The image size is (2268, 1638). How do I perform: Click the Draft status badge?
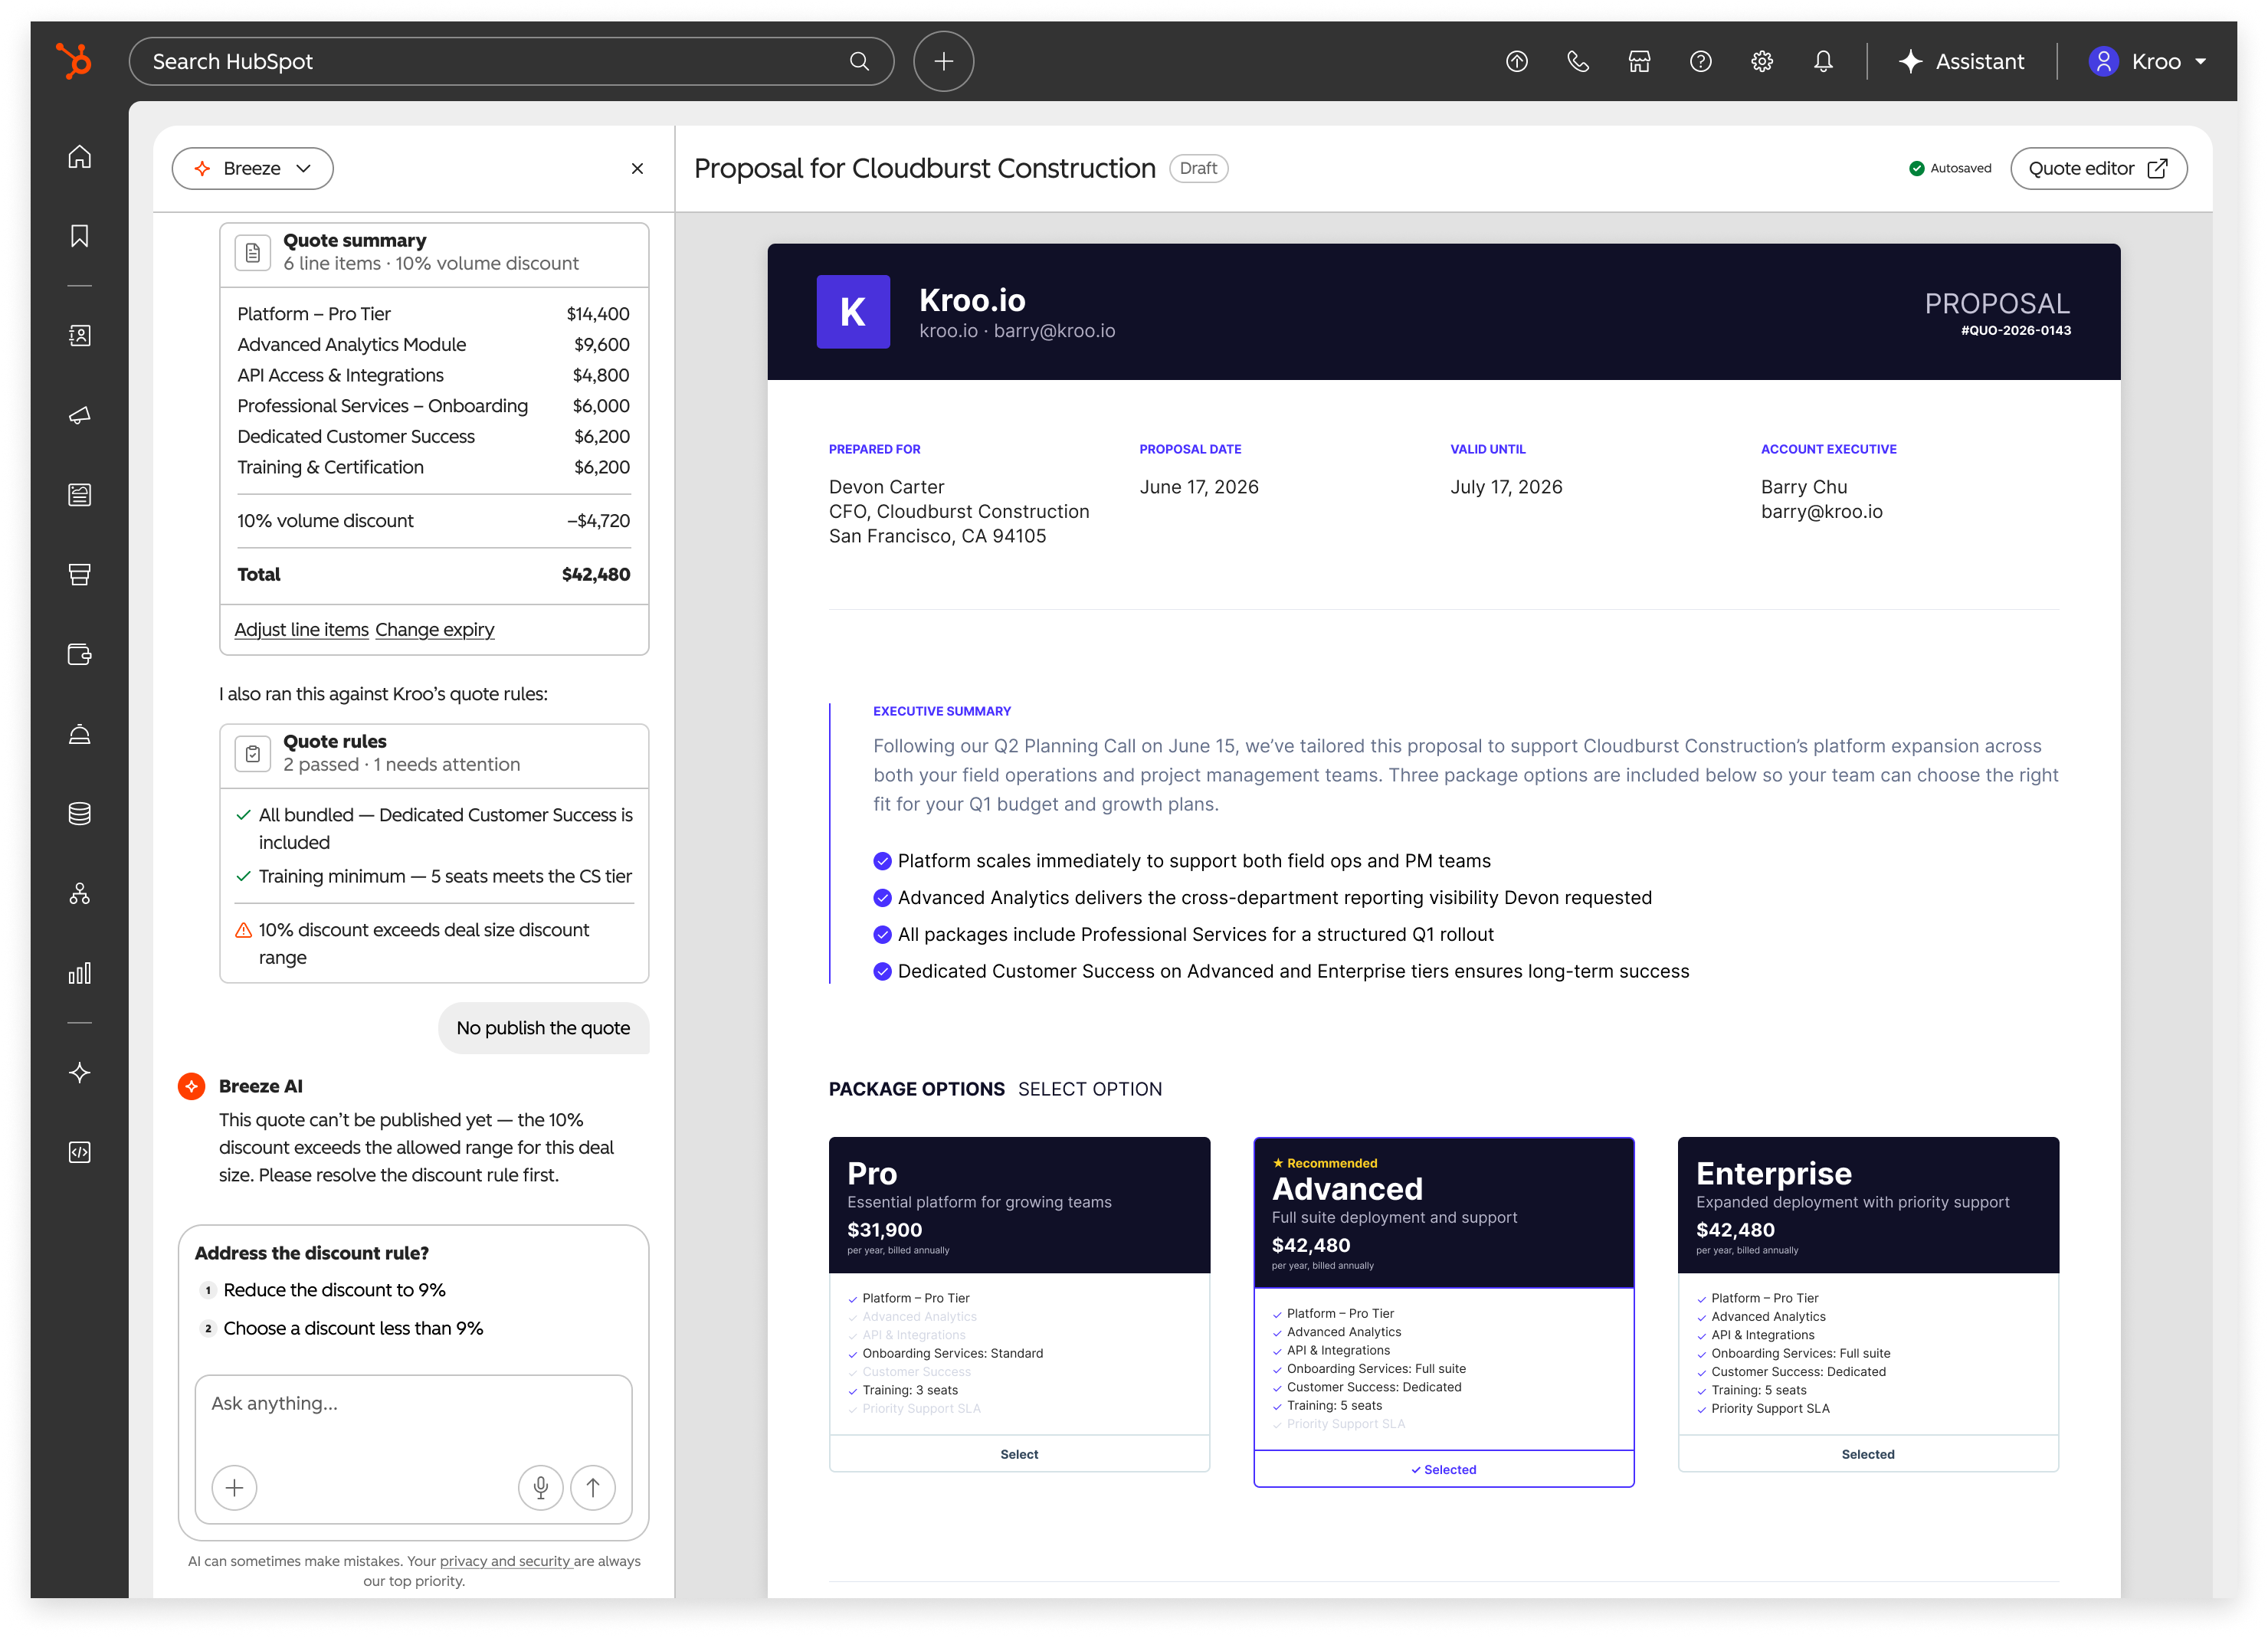(1198, 168)
